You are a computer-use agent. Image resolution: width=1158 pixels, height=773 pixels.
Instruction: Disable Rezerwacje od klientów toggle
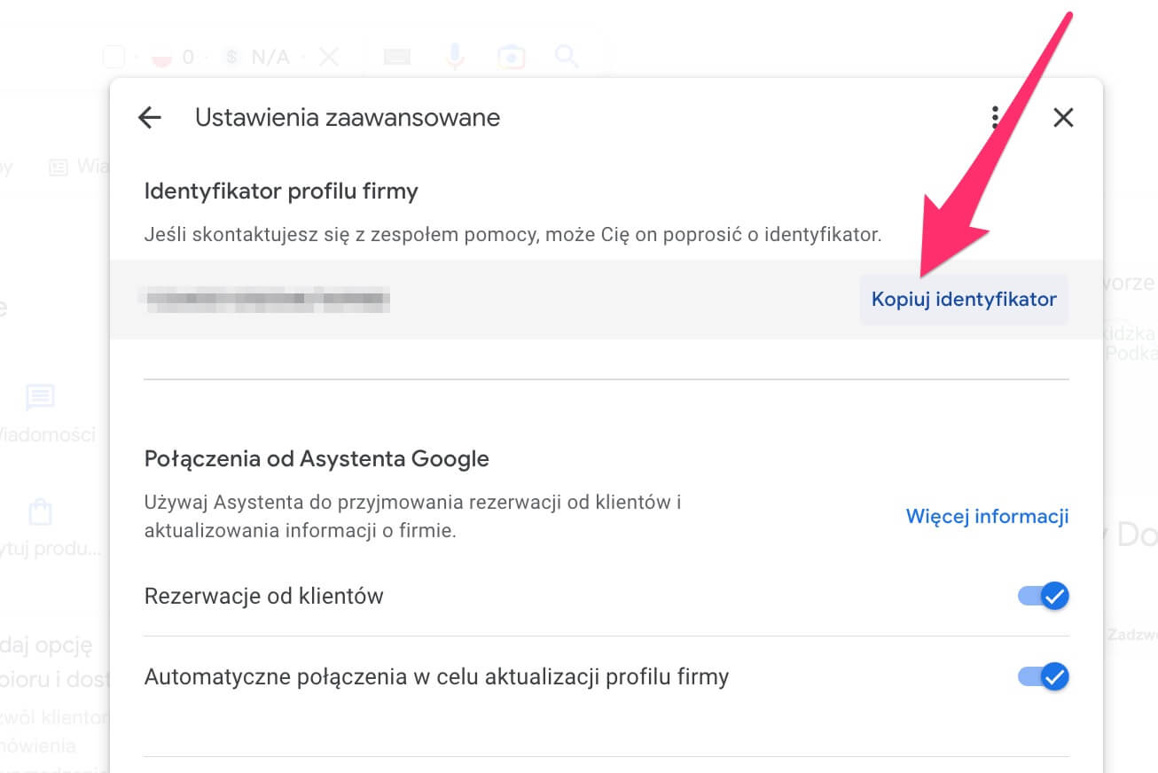click(x=1044, y=596)
